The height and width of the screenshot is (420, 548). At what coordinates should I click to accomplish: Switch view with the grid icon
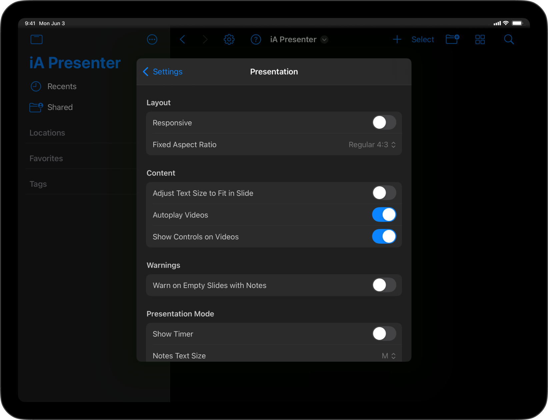pyautogui.click(x=480, y=39)
